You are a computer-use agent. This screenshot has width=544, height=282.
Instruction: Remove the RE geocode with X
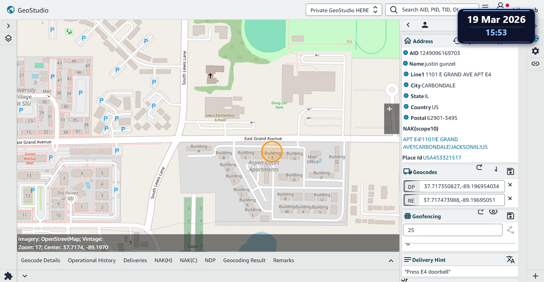pyautogui.click(x=510, y=198)
